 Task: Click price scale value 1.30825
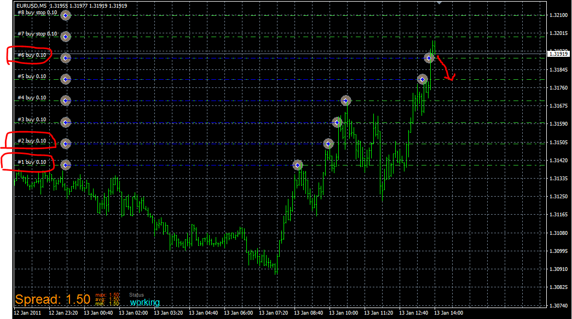pos(558,287)
